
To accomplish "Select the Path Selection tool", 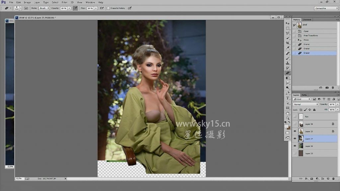I will [x=288, y=103].
